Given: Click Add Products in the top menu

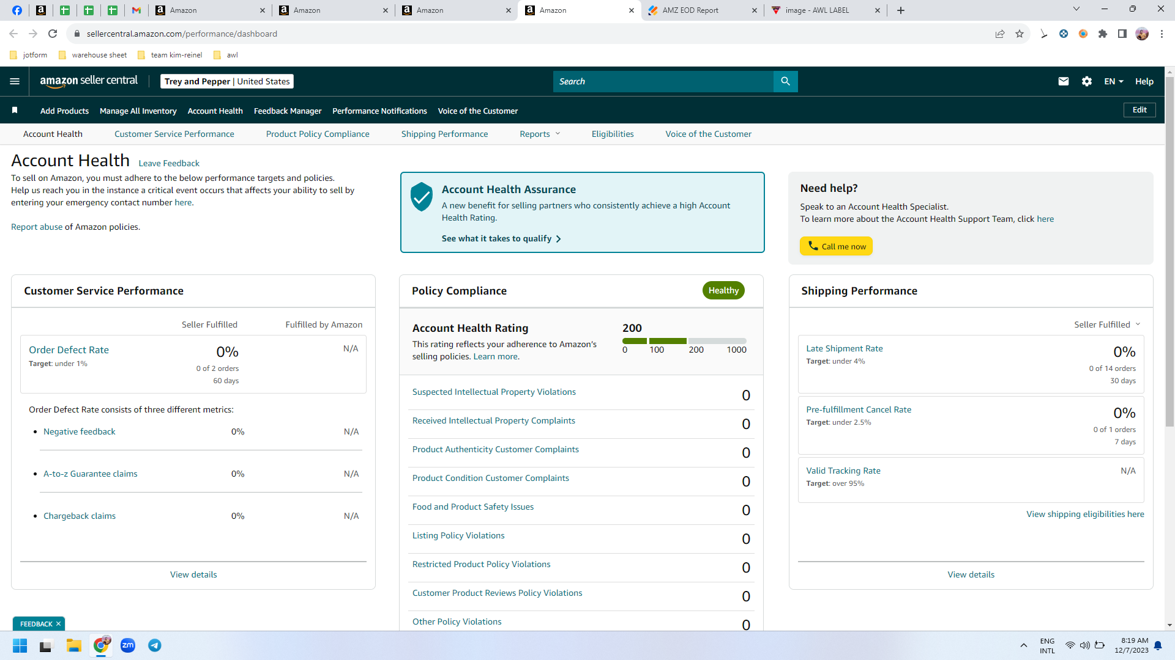Looking at the screenshot, I should click(64, 111).
